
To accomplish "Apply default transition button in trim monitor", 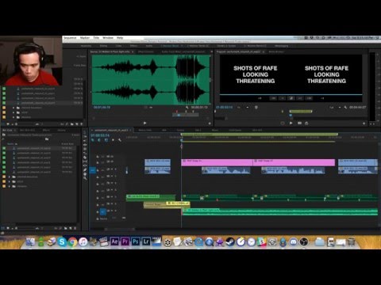I will click(x=291, y=98).
